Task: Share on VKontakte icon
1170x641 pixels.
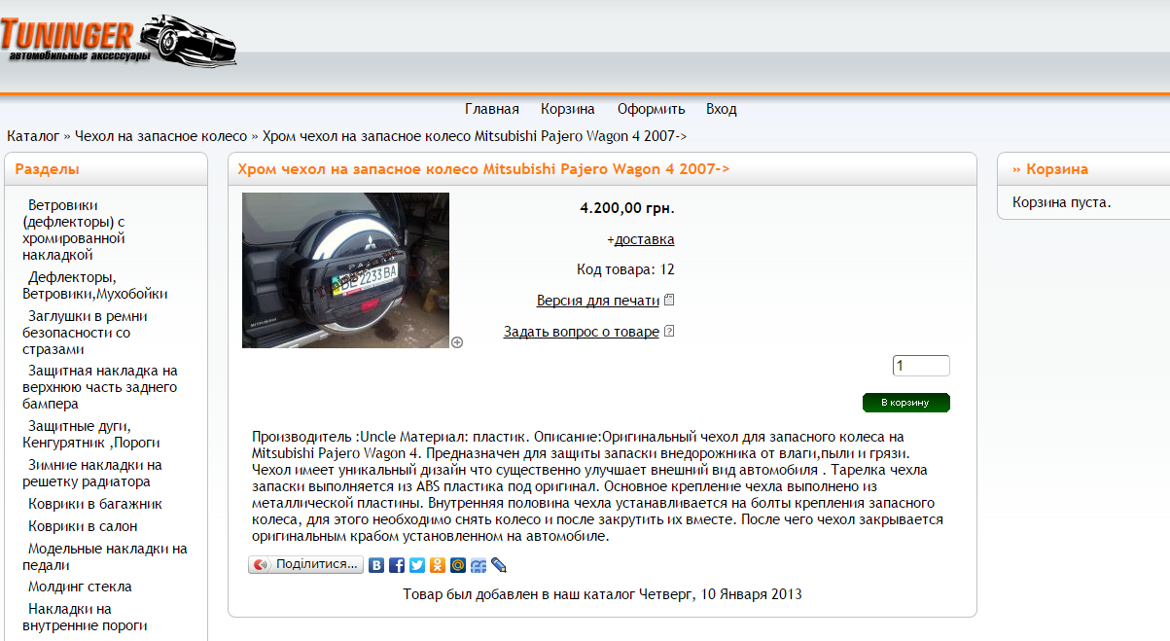Action: 376,565
